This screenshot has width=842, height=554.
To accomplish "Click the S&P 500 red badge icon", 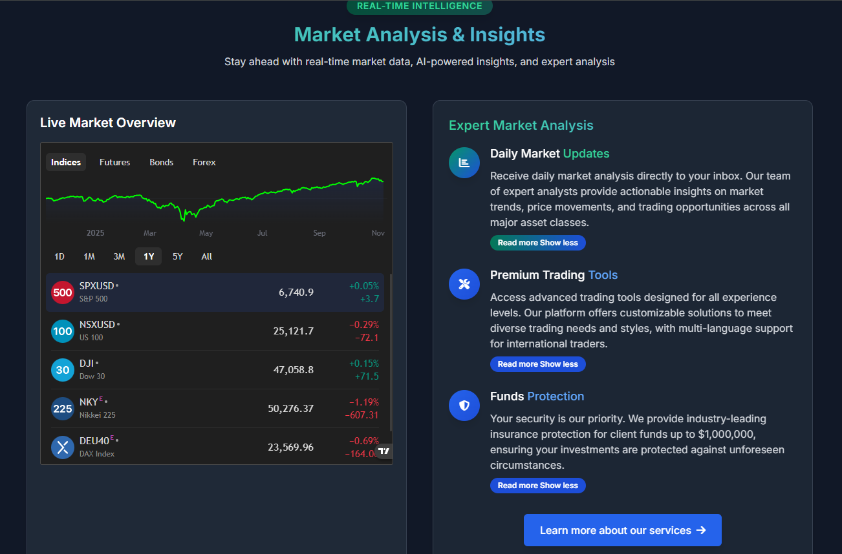I will (x=63, y=292).
